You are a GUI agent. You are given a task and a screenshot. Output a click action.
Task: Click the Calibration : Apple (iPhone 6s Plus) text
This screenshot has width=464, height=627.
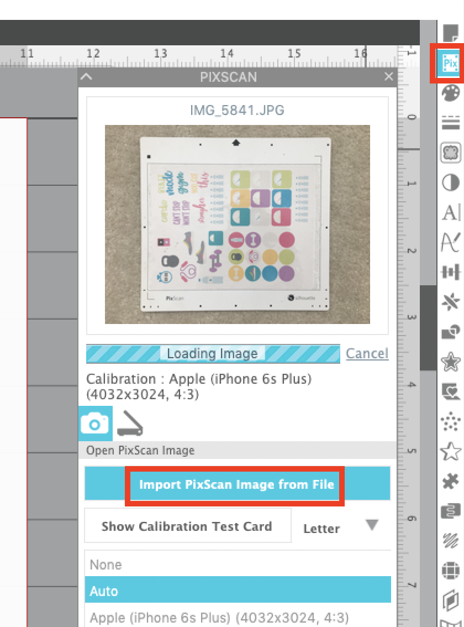[x=199, y=386]
